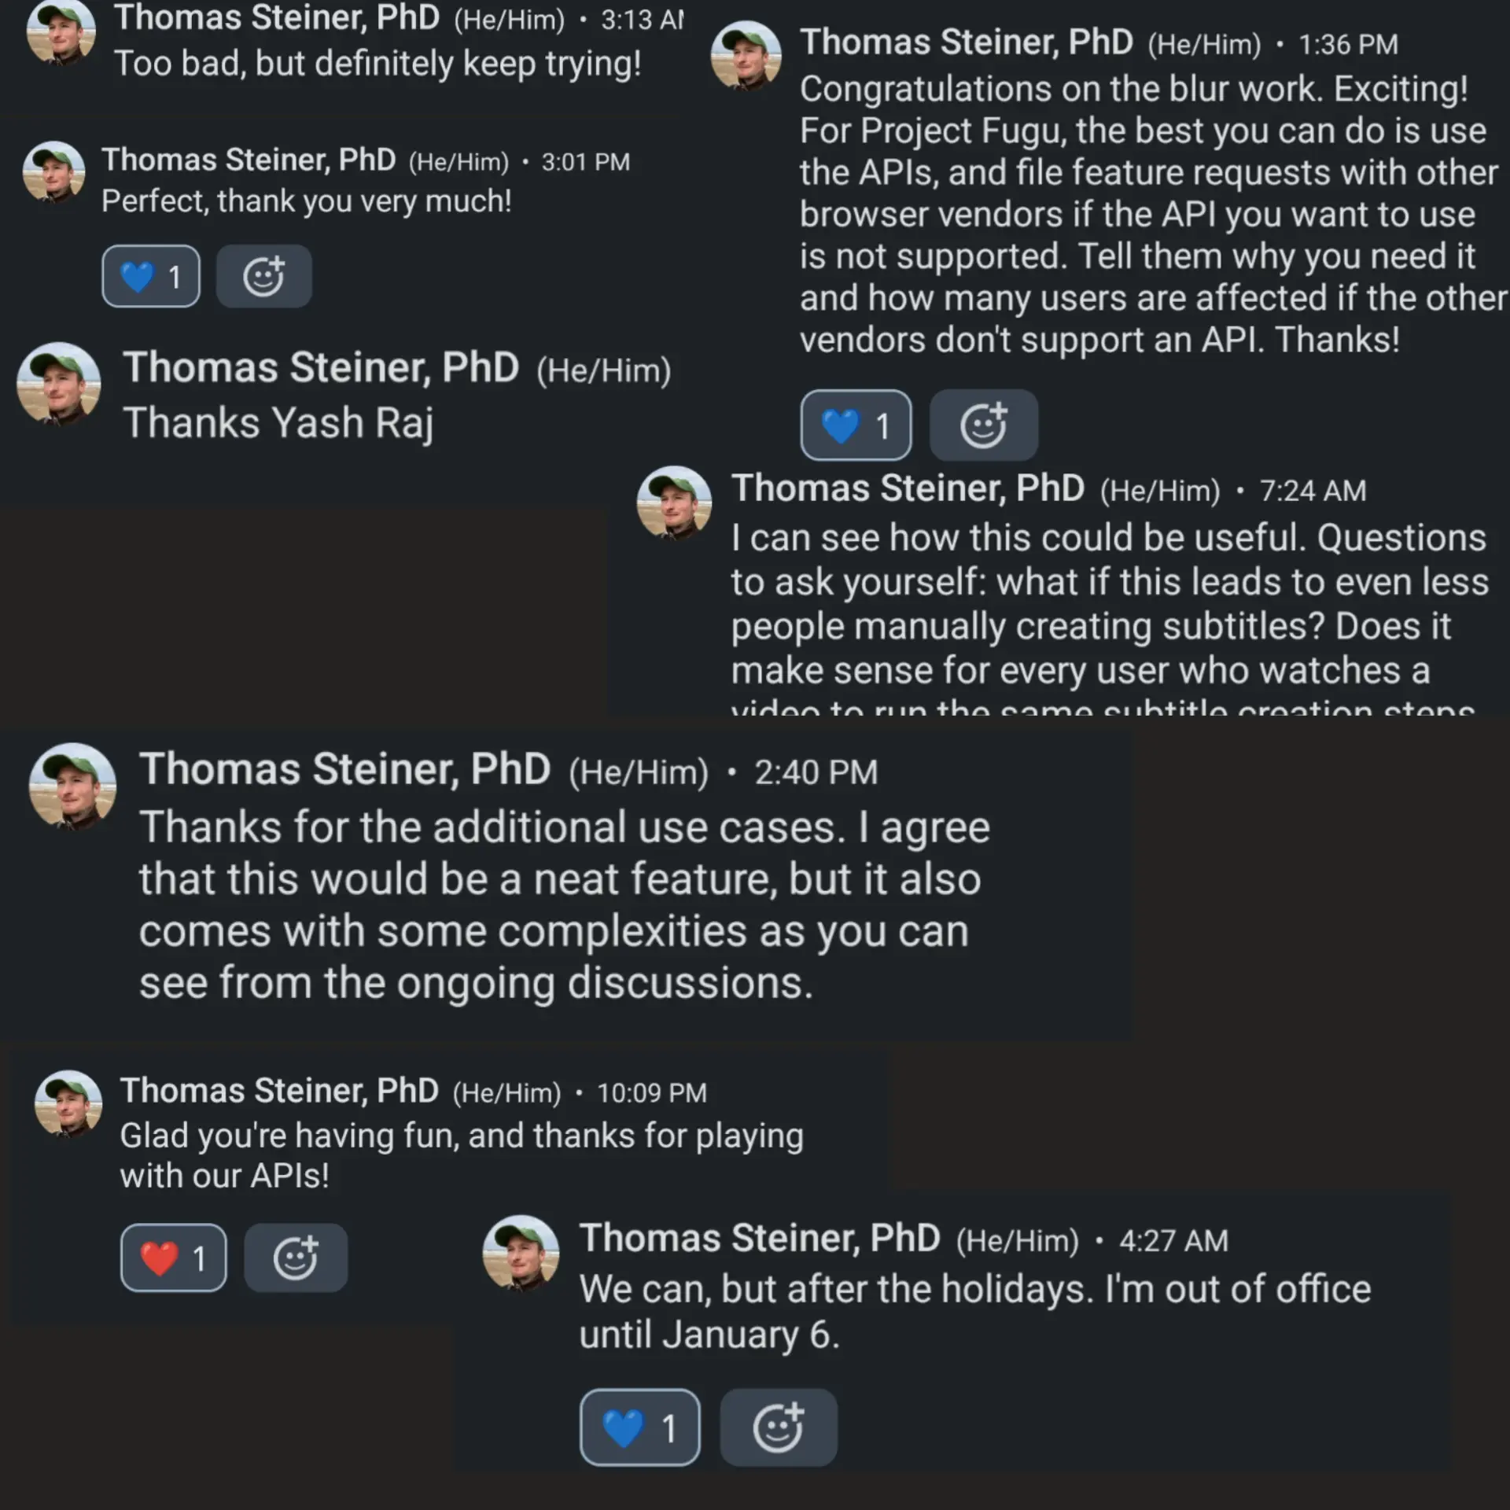Add reaction under the 3:01 PM comment

[263, 276]
